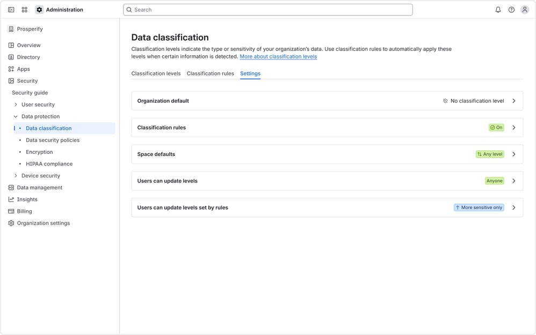
Task: Switch to Classification levels tab
Action: [156, 73]
